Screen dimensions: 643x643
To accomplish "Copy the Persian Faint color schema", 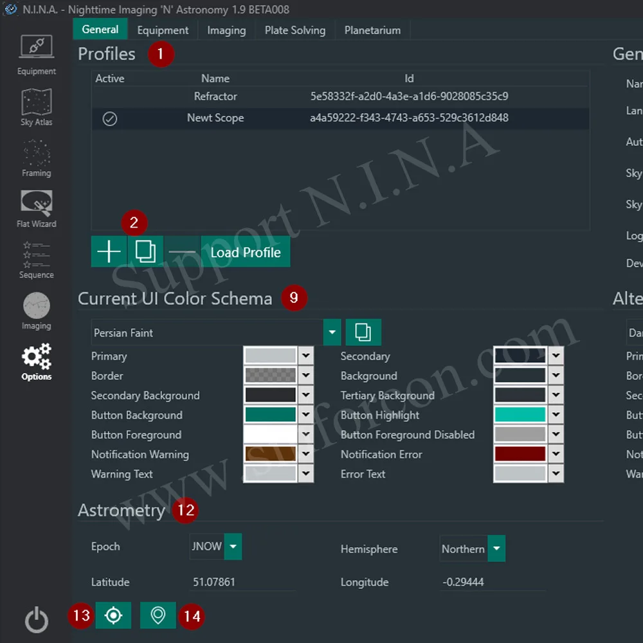I will pos(363,332).
